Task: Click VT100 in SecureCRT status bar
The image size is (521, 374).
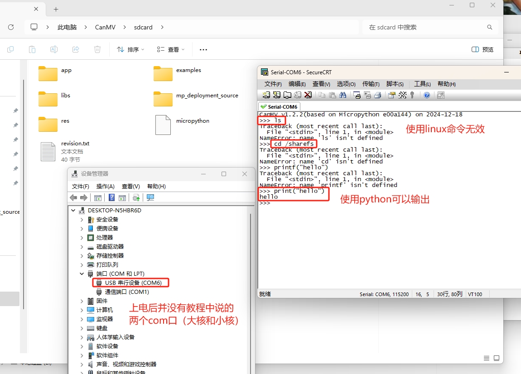Action: click(475, 294)
